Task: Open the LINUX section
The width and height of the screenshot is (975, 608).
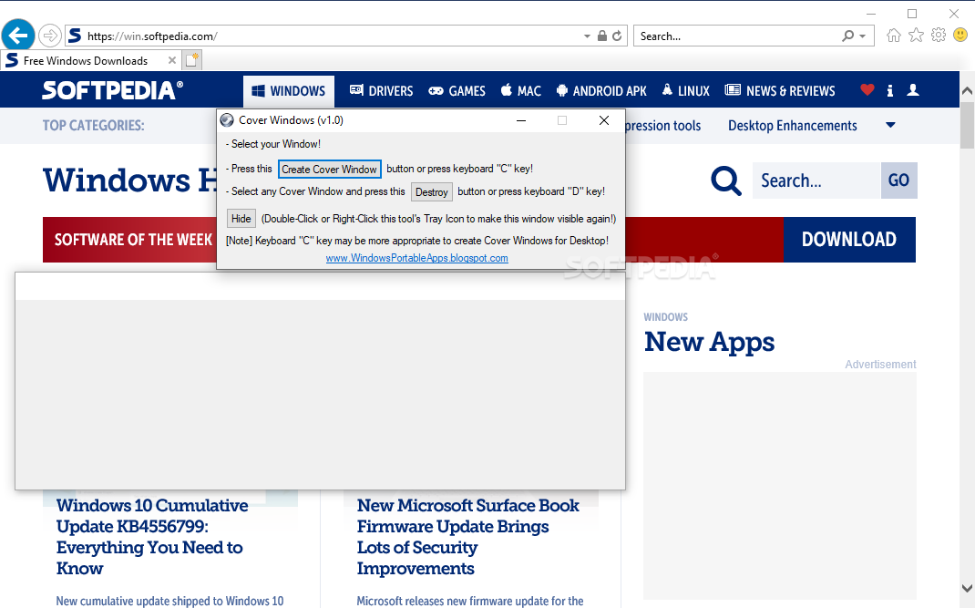Action: [686, 91]
